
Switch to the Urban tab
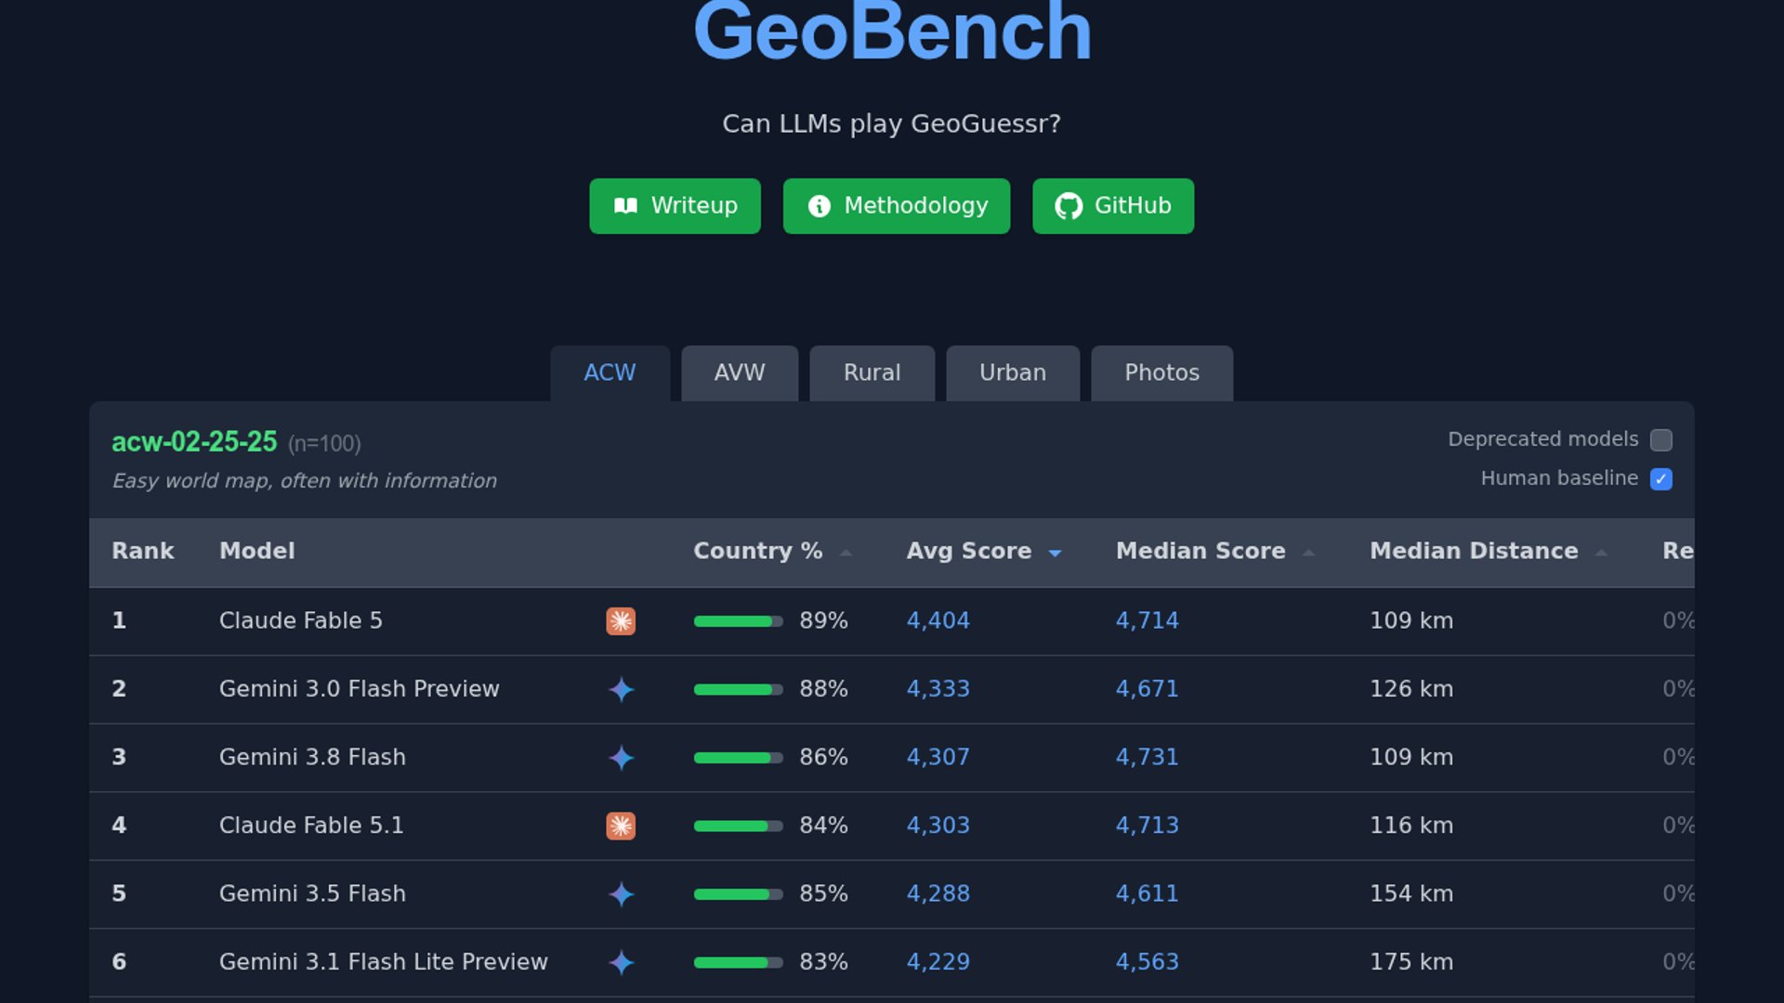1013,373
